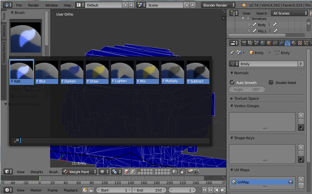Add a new scene with plus button
This screenshot has width=312, height=194.
pyautogui.click(x=187, y=5)
